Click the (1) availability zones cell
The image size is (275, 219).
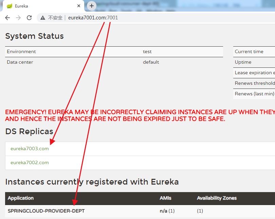tap(200, 211)
